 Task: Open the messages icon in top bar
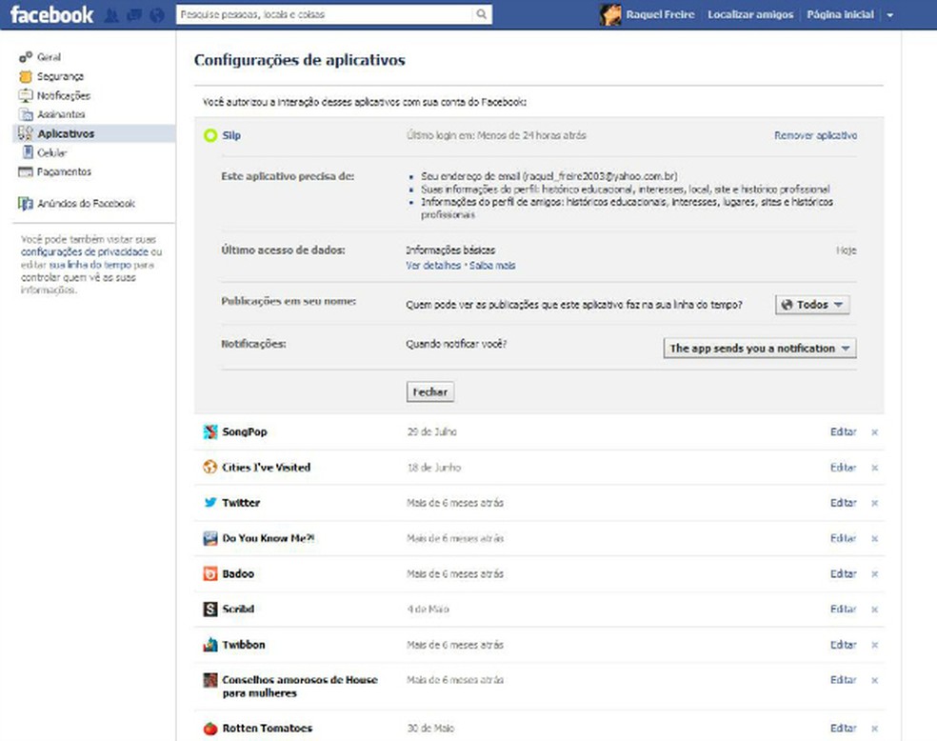[x=134, y=15]
